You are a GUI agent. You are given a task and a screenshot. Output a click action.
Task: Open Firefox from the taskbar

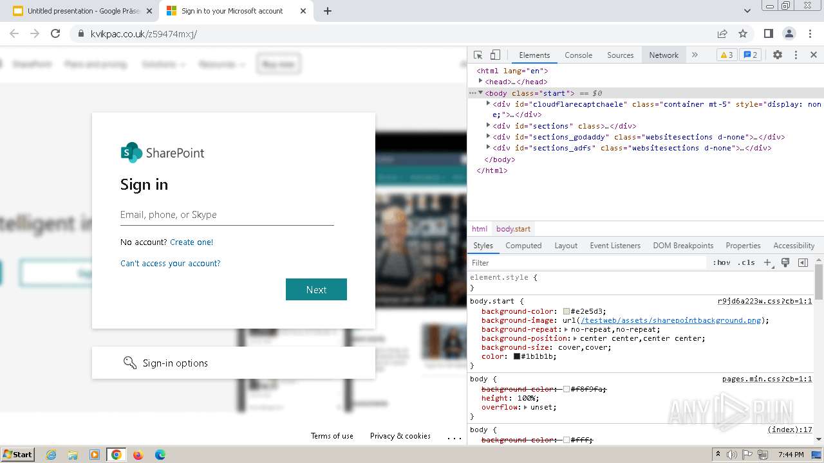[x=138, y=455]
